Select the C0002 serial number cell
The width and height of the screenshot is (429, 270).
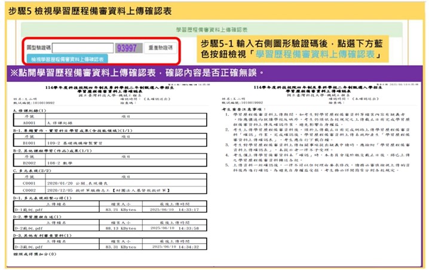click(29, 190)
